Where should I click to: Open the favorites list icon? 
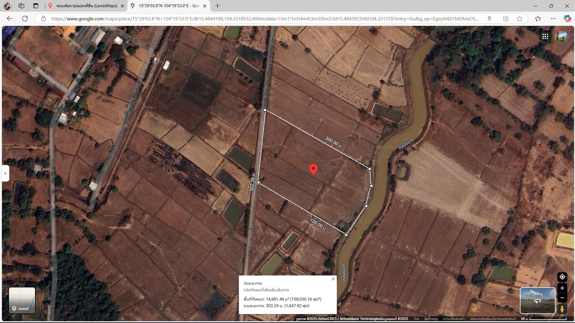tap(538, 19)
